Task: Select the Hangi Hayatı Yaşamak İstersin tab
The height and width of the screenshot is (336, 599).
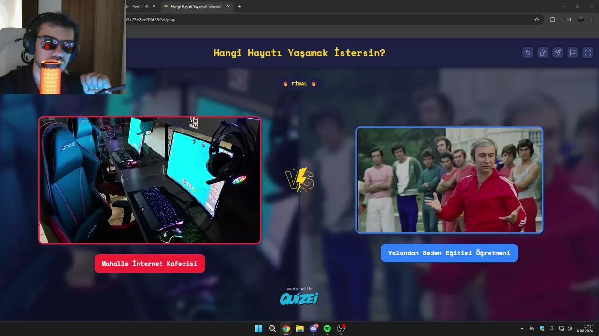Action: pyautogui.click(x=197, y=7)
